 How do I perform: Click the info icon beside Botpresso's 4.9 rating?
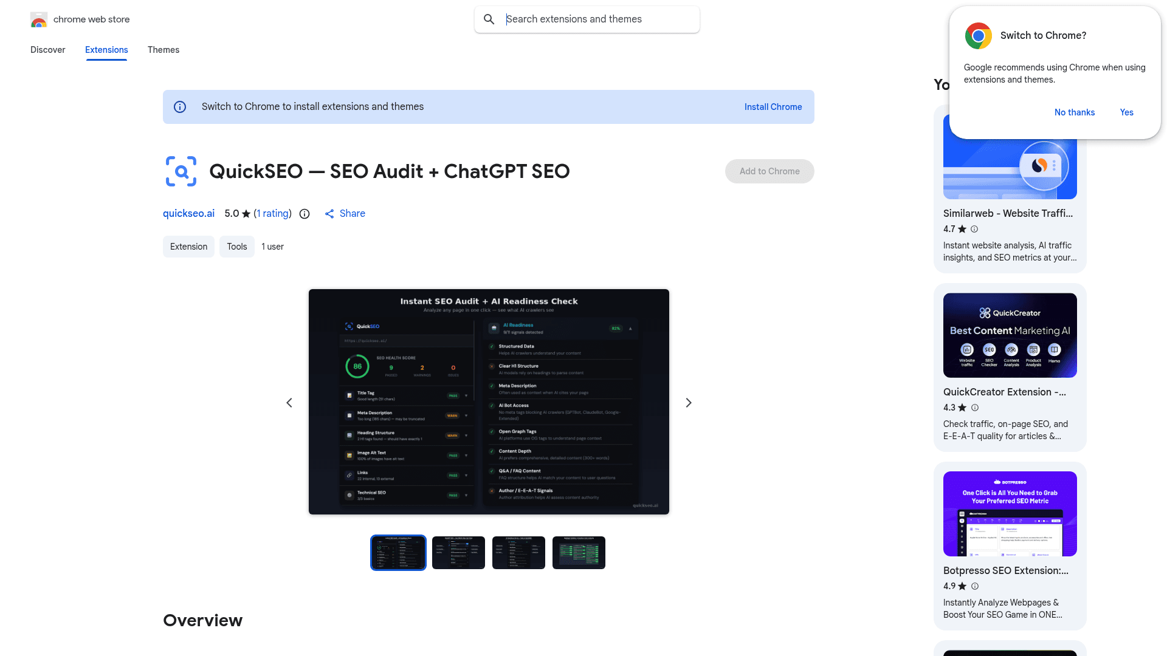(x=974, y=586)
